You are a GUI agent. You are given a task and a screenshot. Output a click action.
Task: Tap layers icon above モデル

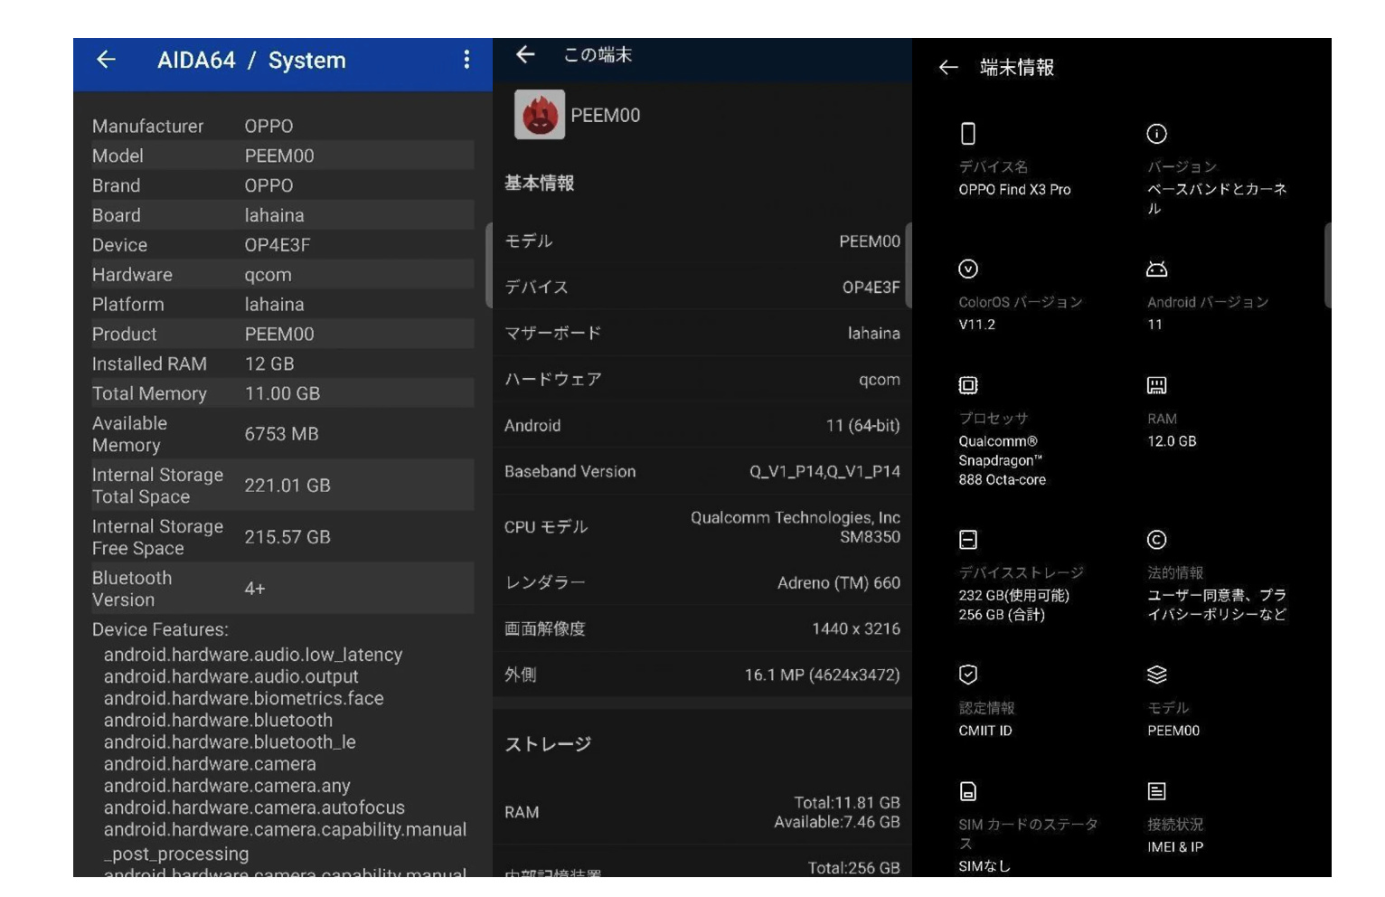coord(1156,675)
